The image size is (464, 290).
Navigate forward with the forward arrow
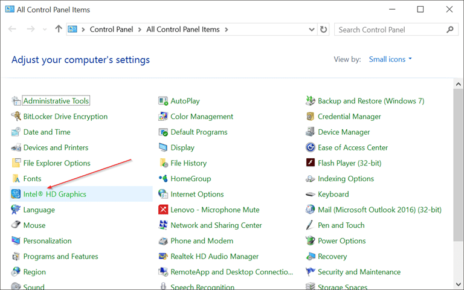point(30,29)
